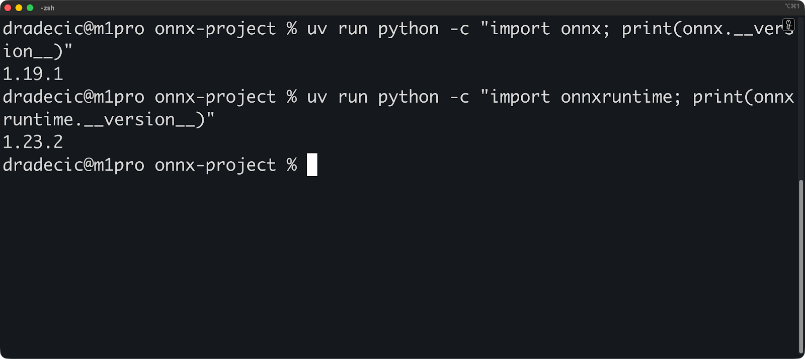Click the blinking terminal cursor block

(312, 165)
